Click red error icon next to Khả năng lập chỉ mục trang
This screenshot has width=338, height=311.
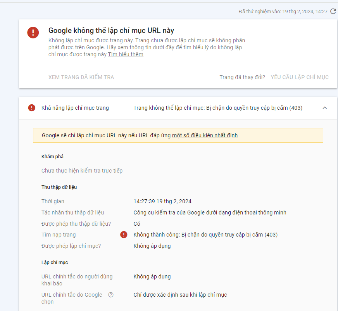click(x=32, y=108)
